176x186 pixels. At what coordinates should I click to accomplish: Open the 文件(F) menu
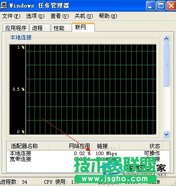(11, 16)
